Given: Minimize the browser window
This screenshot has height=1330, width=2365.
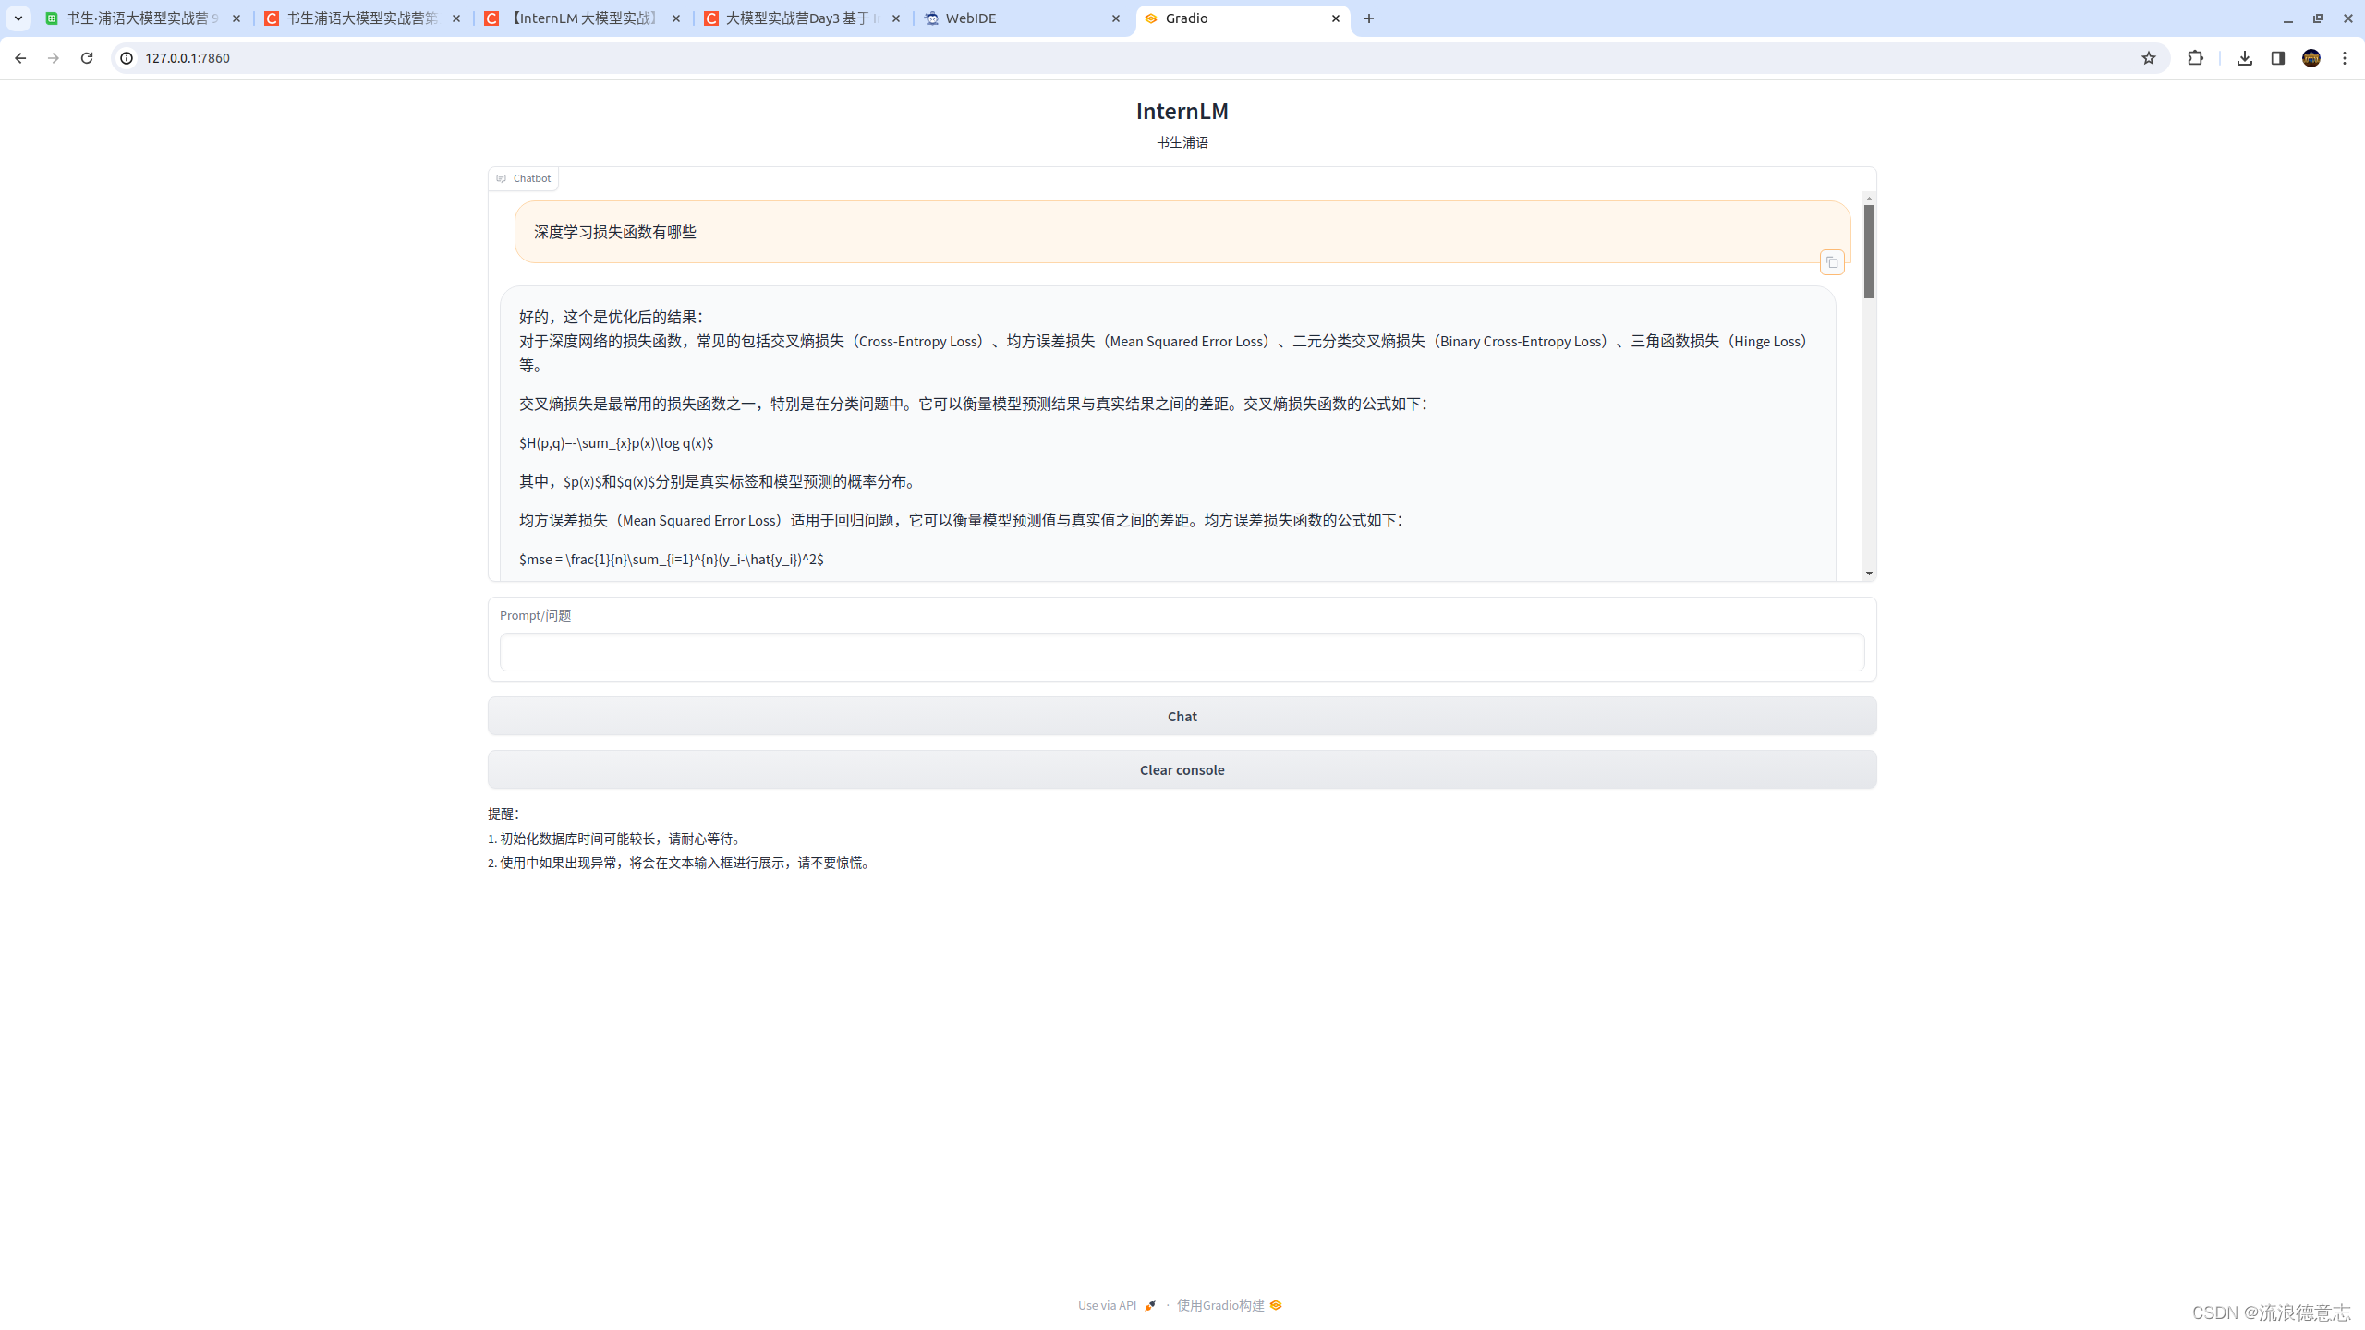Looking at the screenshot, I should [2288, 18].
